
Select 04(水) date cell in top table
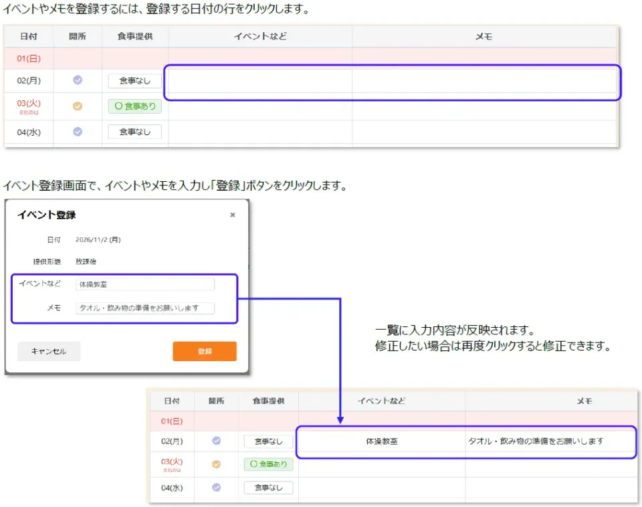29,132
